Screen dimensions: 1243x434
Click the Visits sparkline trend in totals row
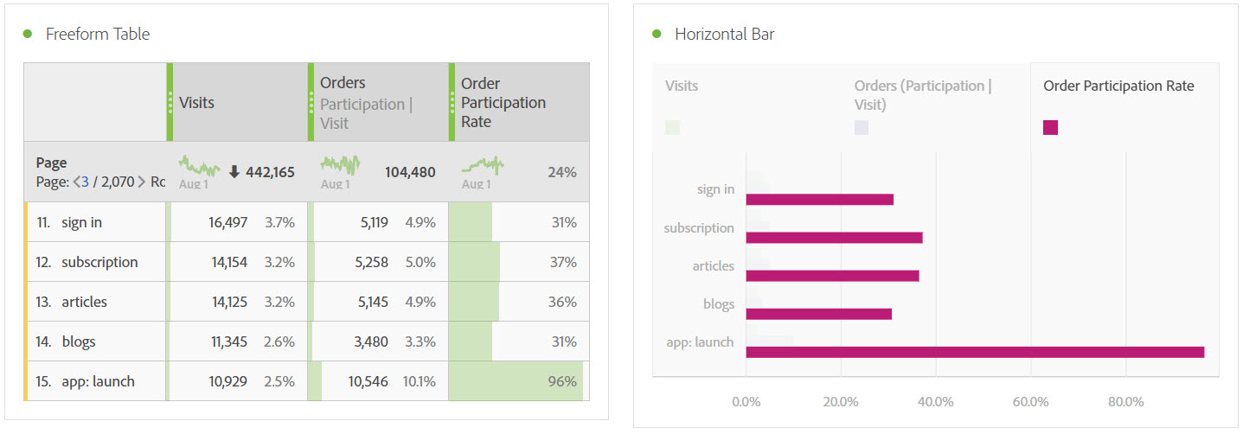coord(199,165)
